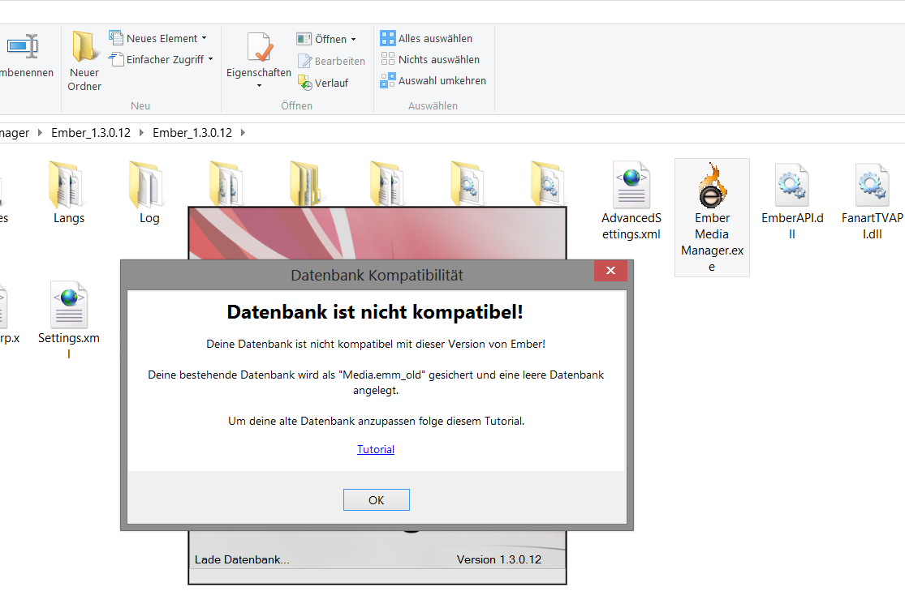Open Eigenschaften via its checkmark icon

259,47
